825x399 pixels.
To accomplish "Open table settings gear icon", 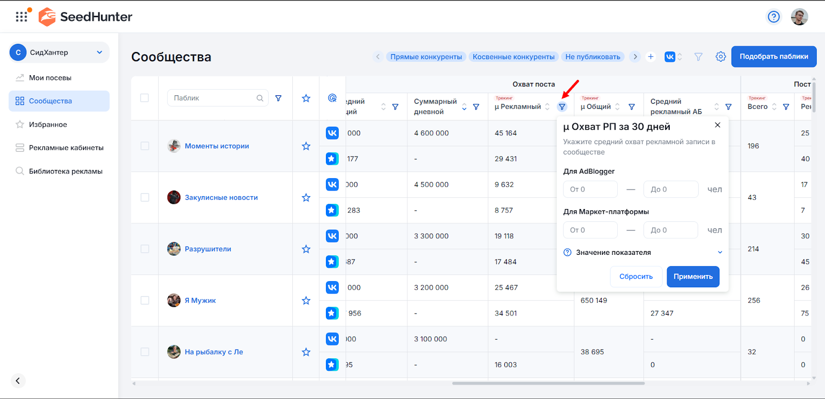I will coord(720,57).
